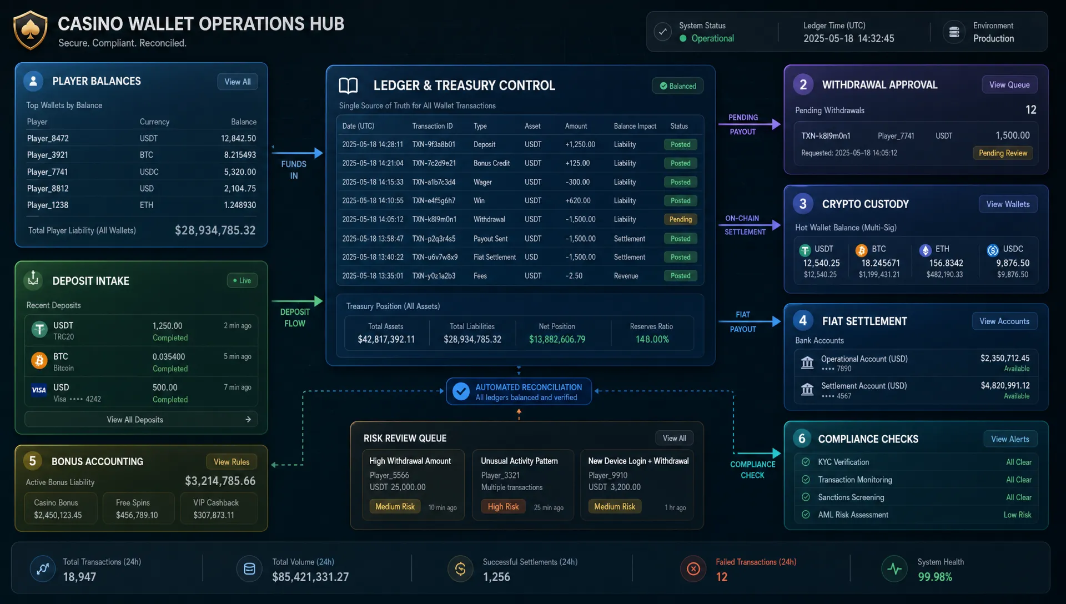Click the View All Deposits arrow
Image resolution: width=1066 pixels, height=604 pixels.
coord(248,420)
